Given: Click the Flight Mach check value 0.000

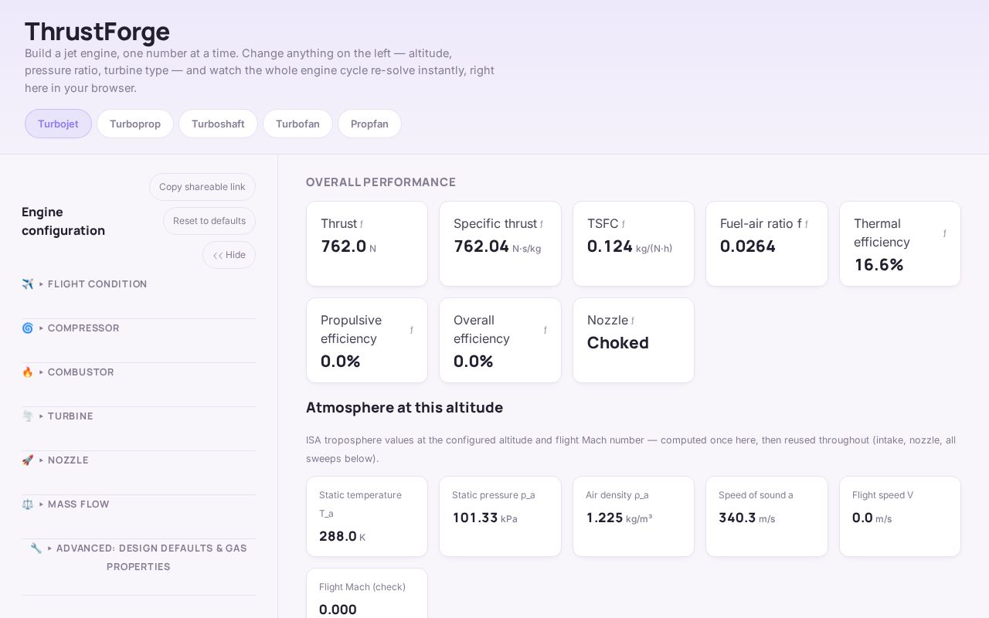Looking at the screenshot, I should [338, 610].
